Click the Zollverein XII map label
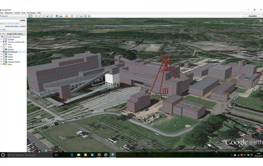This screenshot has width=263, height=166. [x=153, y=95]
